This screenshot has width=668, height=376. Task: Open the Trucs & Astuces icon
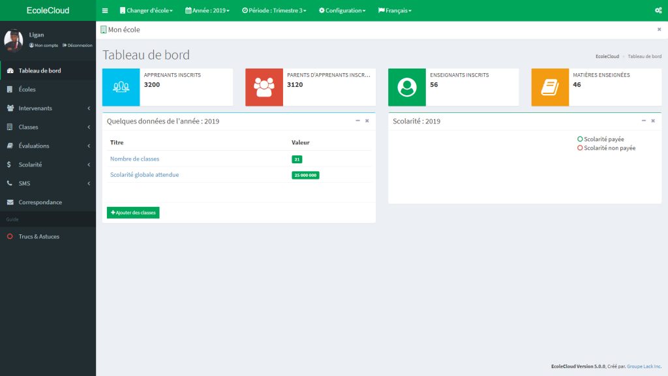(x=9, y=236)
